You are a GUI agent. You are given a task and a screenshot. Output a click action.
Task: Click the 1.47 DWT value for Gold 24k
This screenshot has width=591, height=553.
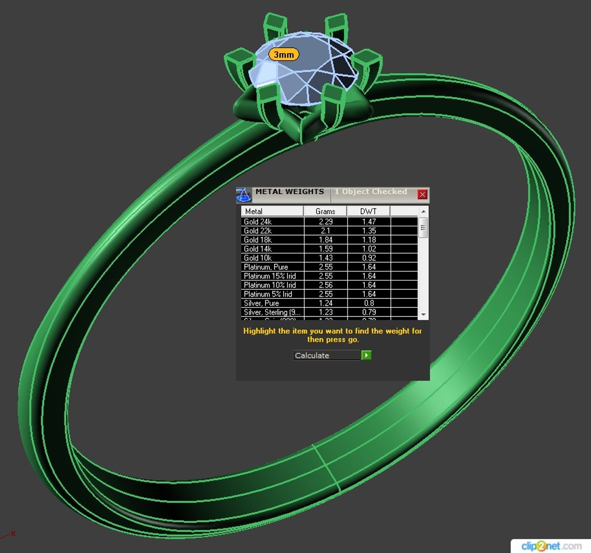(369, 222)
